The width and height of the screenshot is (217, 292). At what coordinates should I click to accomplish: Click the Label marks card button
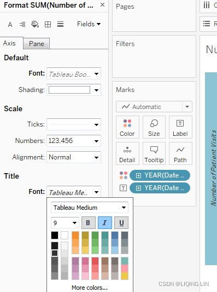(180, 127)
